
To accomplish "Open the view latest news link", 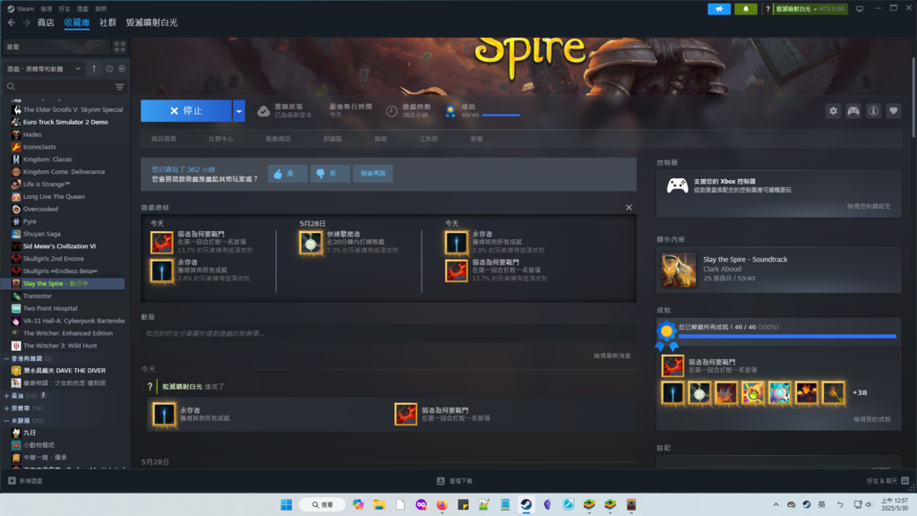I will tap(612, 356).
